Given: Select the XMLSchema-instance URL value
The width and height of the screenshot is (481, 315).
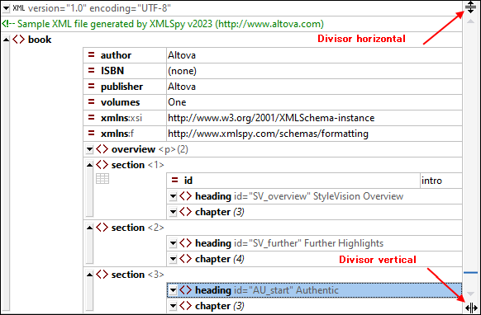Looking at the screenshot, I should (x=271, y=118).
